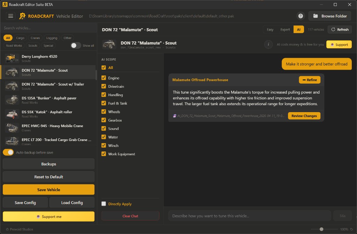The height and width of the screenshot is (234, 357).
Task: Filter vehicles by Road Works category
Action: (x=14, y=46)
